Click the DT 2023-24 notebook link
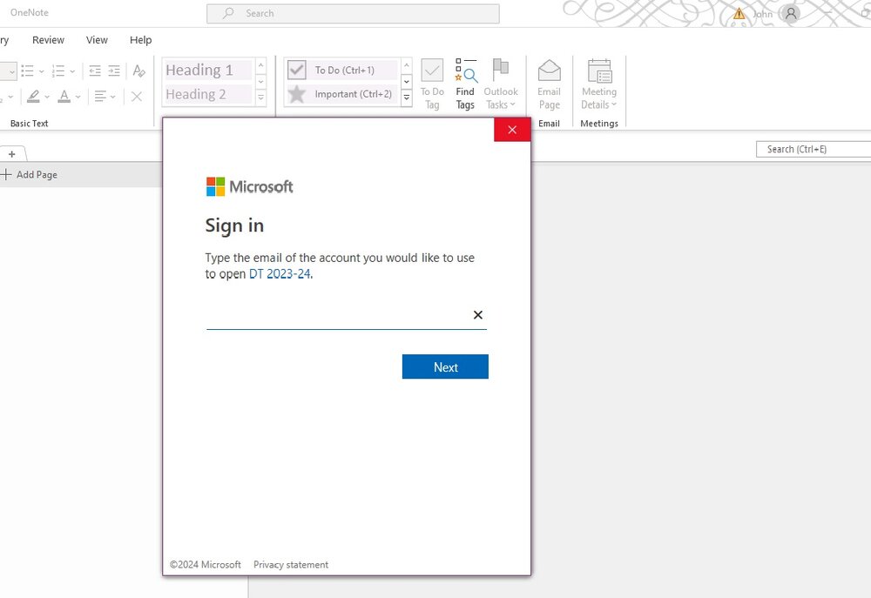 pos(280,273)
